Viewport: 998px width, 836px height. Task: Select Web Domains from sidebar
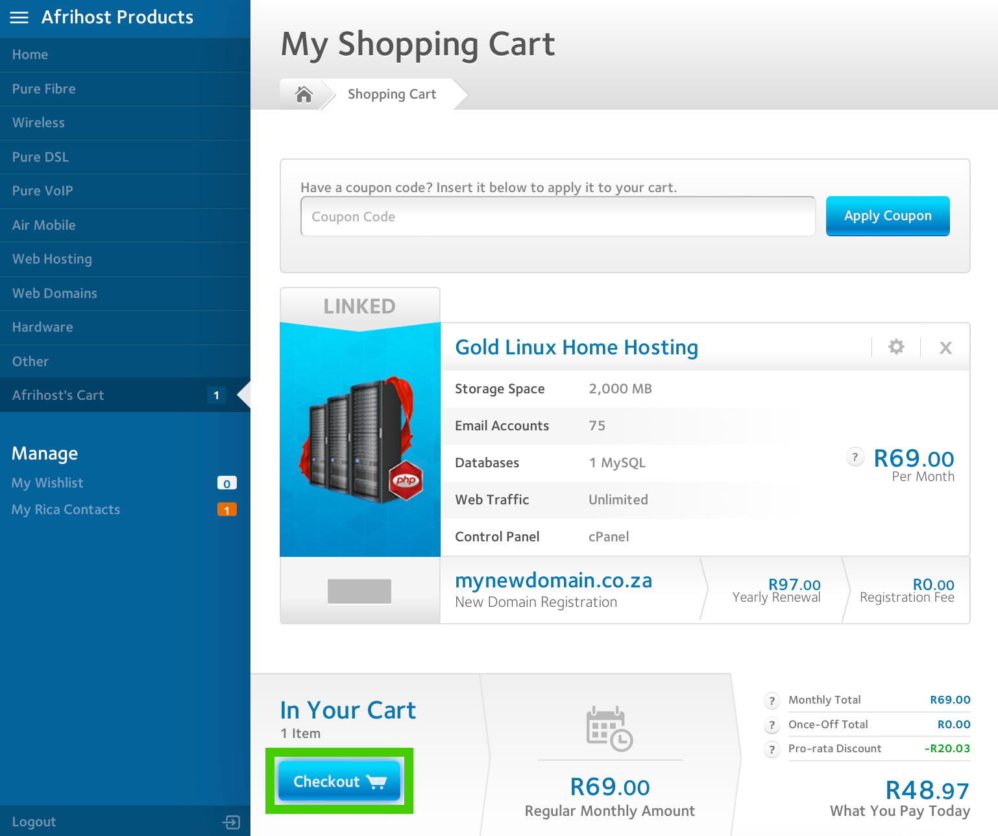point(55,293)
